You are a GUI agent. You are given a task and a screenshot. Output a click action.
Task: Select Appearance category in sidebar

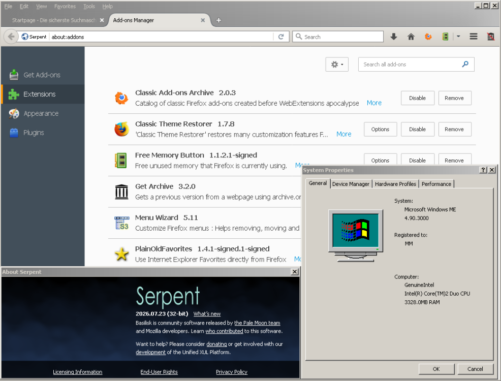pyautogui.click(x=43, y=113)
